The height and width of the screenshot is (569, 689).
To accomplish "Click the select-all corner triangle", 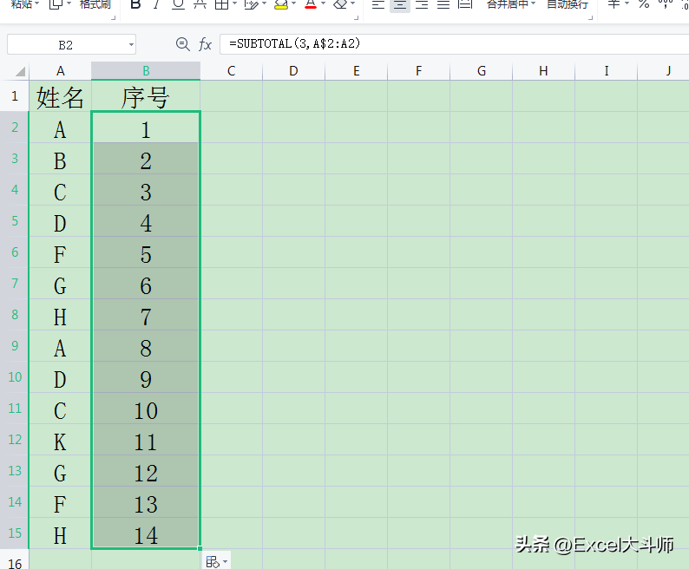I will pos(21,71).
